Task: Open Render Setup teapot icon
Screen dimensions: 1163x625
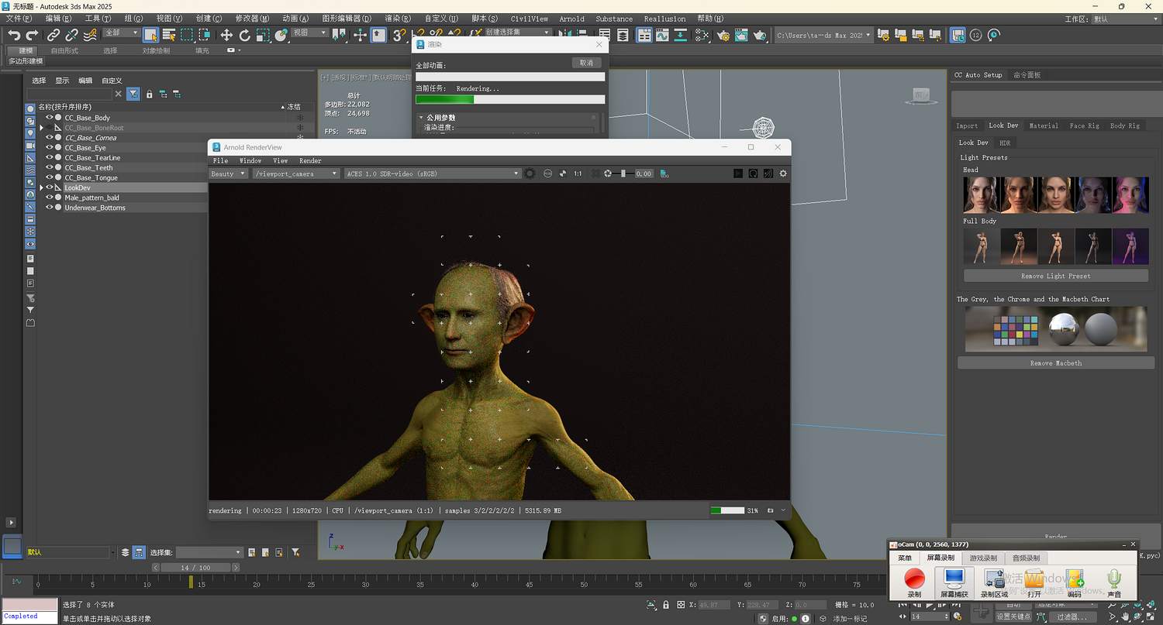Action: click(724, 35)
